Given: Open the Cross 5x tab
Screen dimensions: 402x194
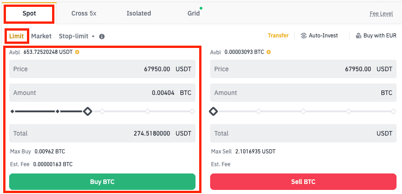Looking at the screenshot, I should pyautogui.click(x=84, y=13).
